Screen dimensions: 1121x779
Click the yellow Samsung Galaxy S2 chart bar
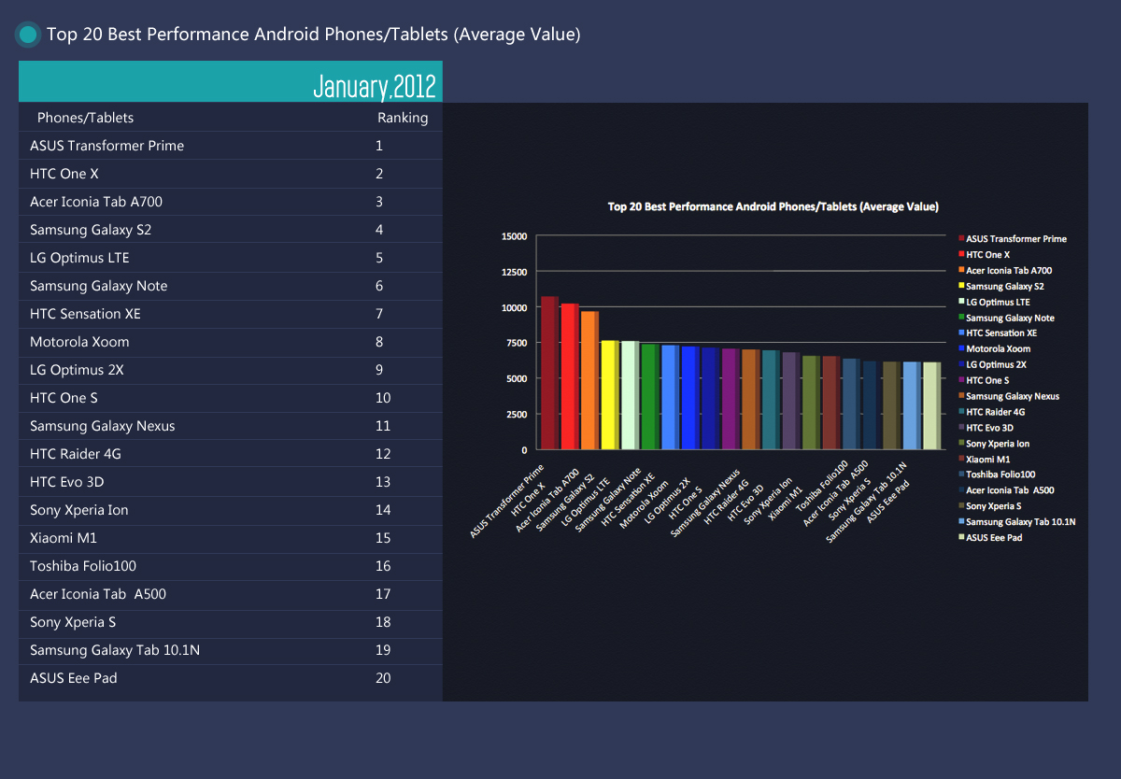tap(610, 395)
